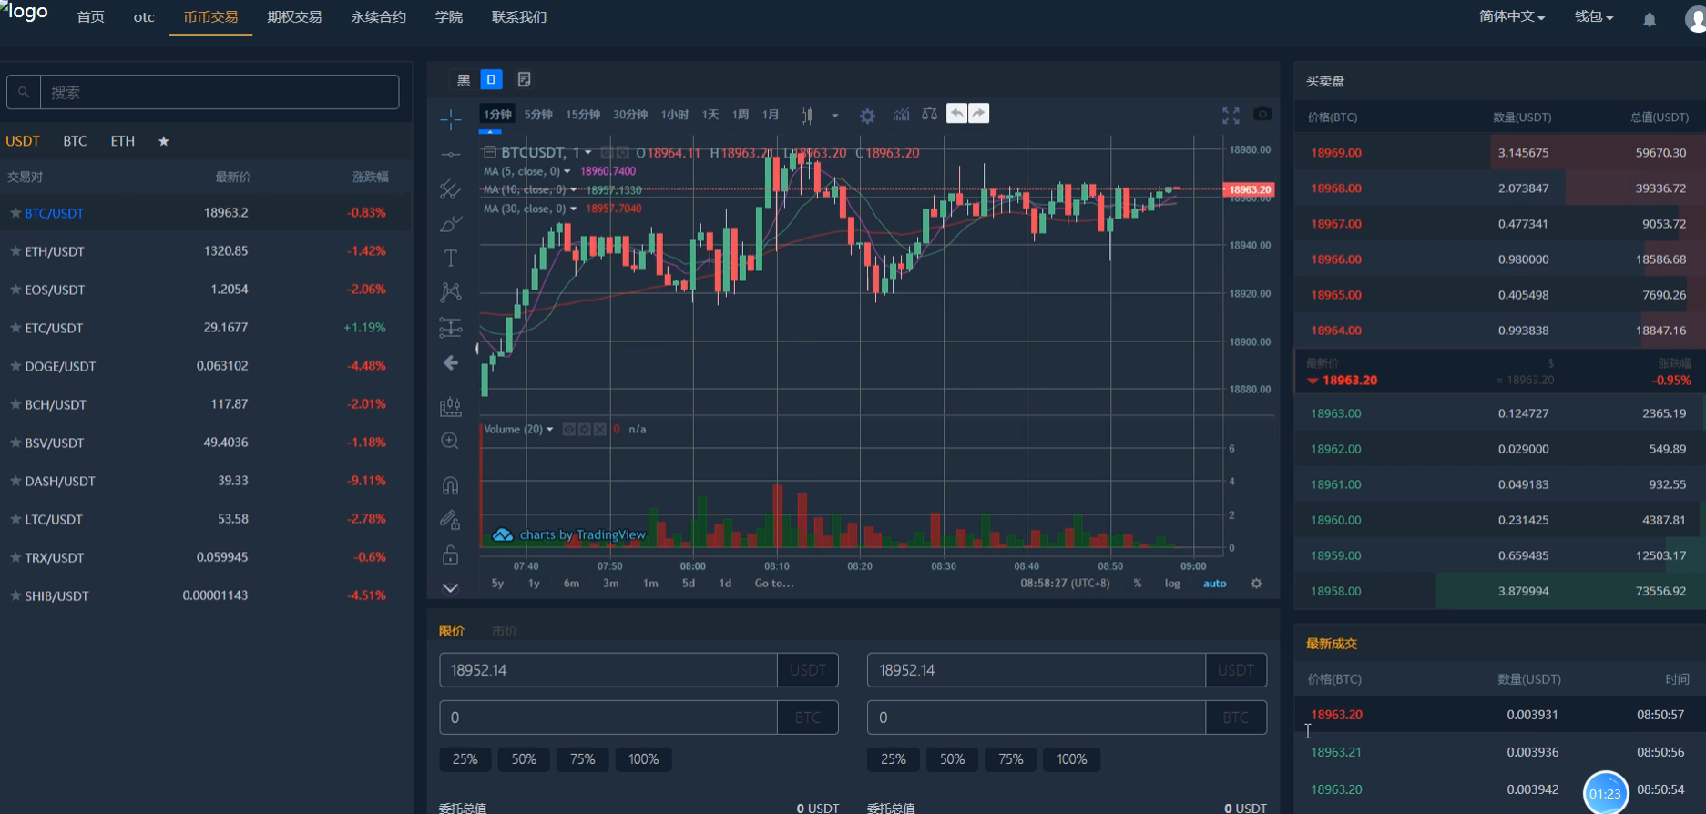Select the Text drawing tool

coord(450,259)
